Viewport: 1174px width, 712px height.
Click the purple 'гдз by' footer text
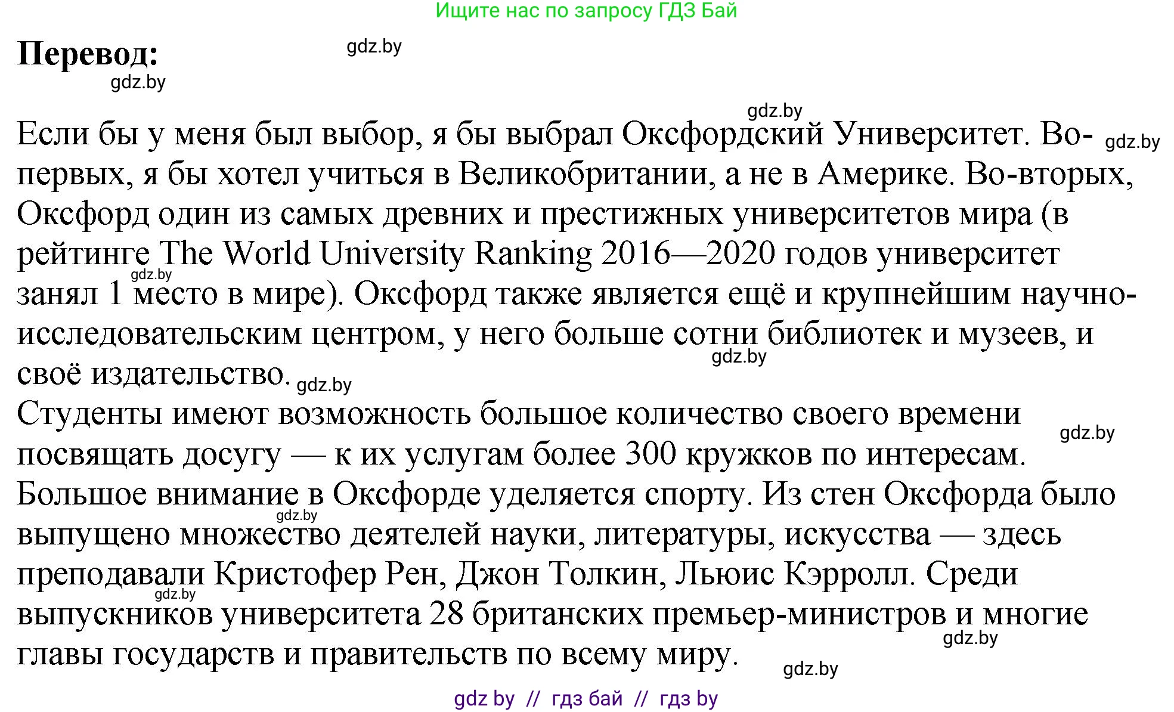[x=688, y=698]
